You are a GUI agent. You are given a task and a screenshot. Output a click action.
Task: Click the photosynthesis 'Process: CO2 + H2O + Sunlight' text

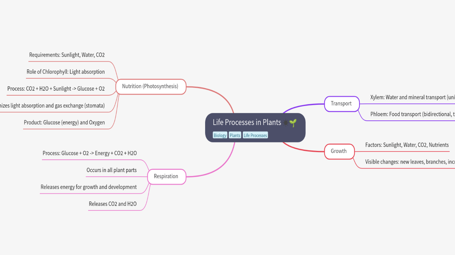(56, 89)
